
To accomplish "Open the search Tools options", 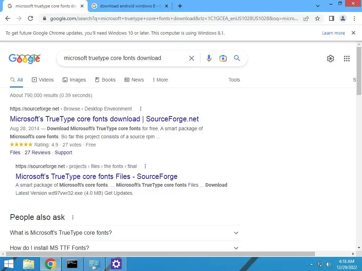I will tap(234, 80).
